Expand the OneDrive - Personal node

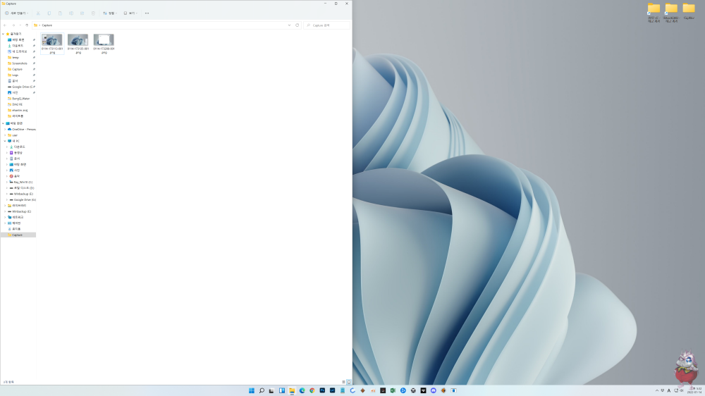tap(5, 130)
